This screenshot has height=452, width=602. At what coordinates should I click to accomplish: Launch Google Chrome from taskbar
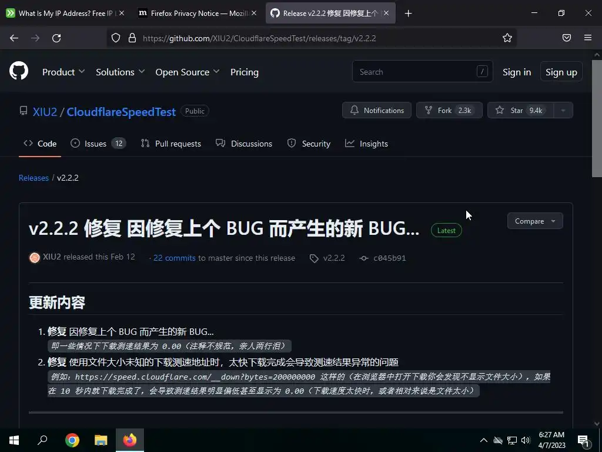coord(72,440)
